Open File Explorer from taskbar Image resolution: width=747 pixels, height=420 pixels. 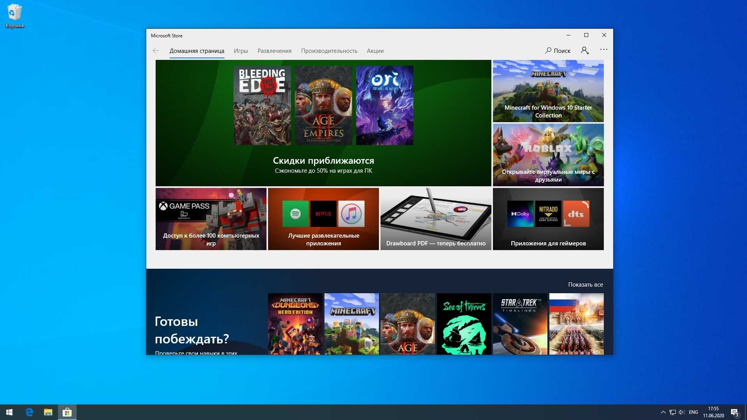tap(48, 412)
